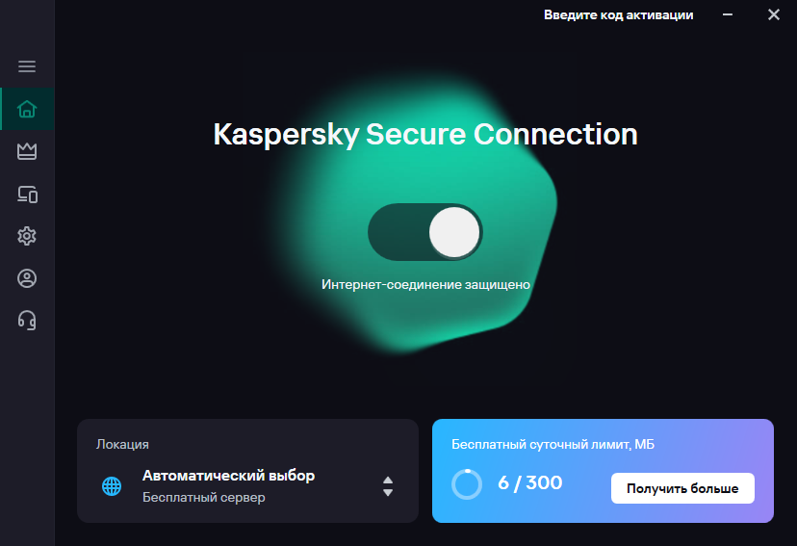Open the devices section in the sidebar
Viewport: 797px width, 546px height.
pos(27,194)
